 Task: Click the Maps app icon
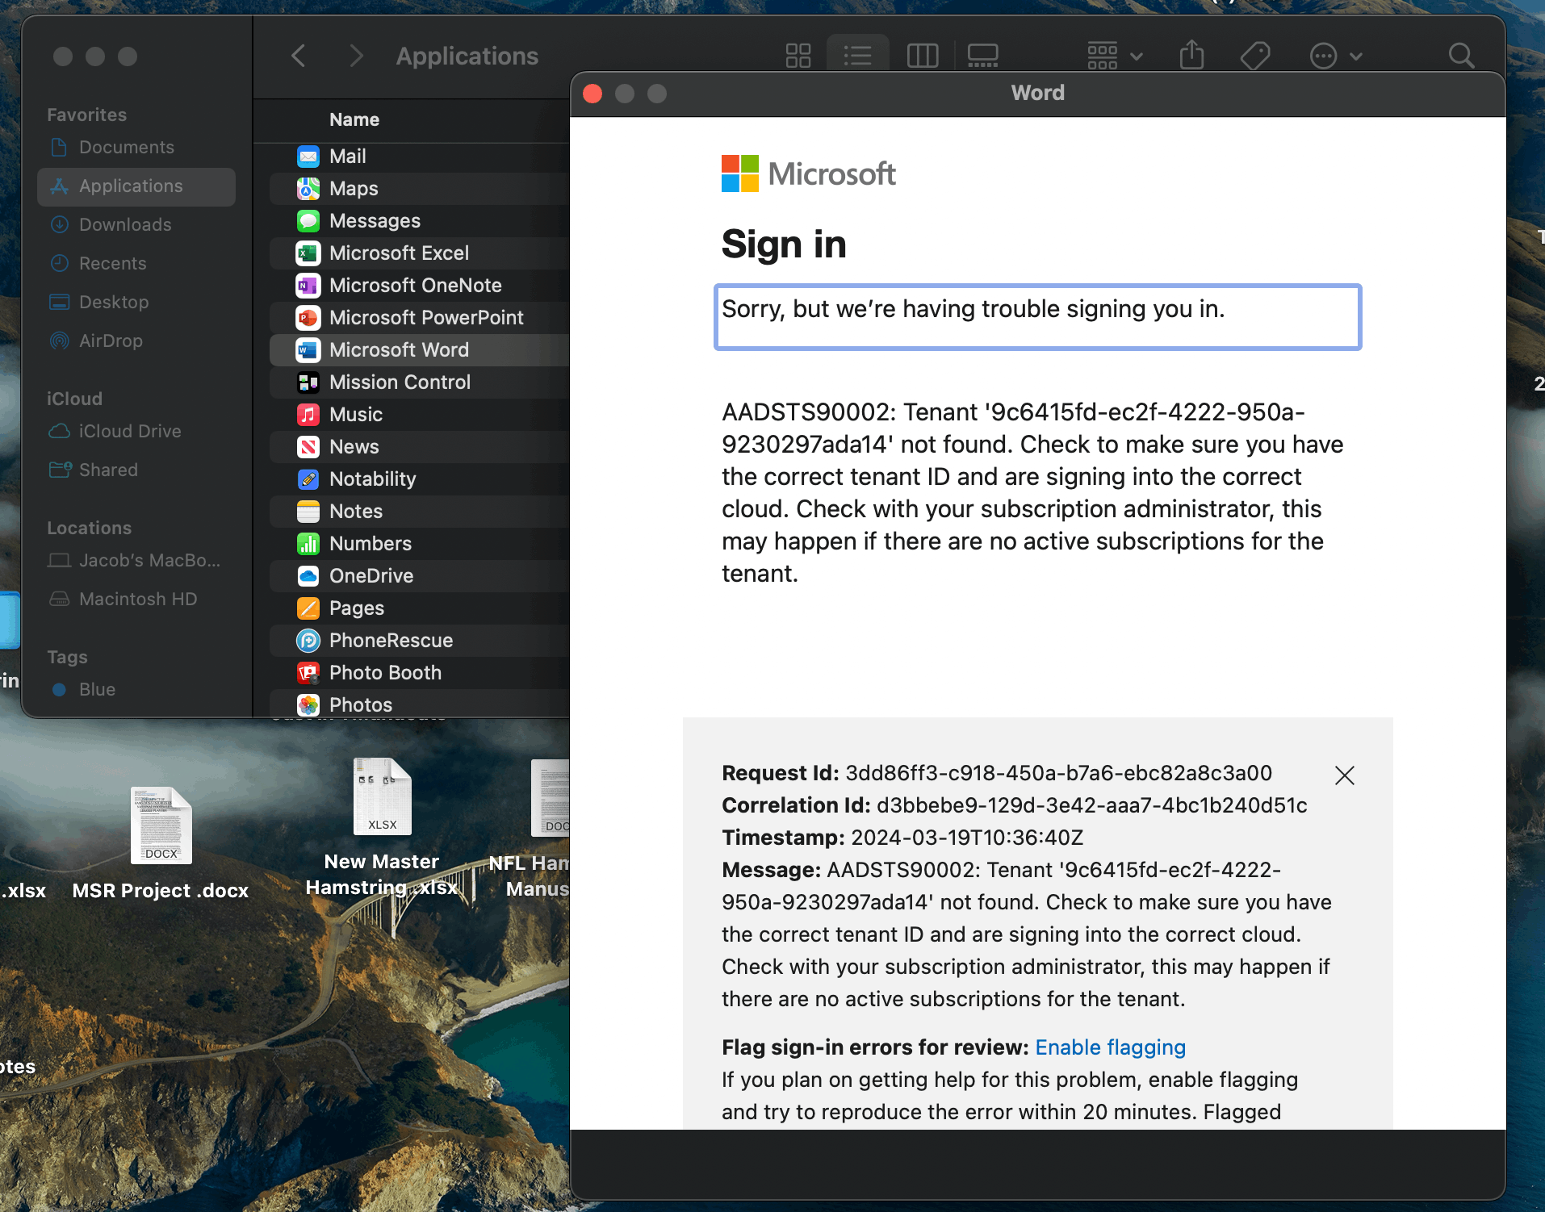point(308,189)
